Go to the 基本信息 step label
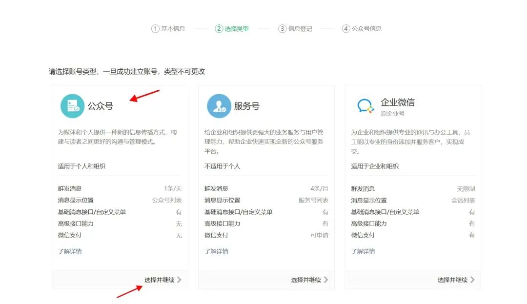This screenshot has height=304, width=527. pyautogui.click(x=173, y=29)
